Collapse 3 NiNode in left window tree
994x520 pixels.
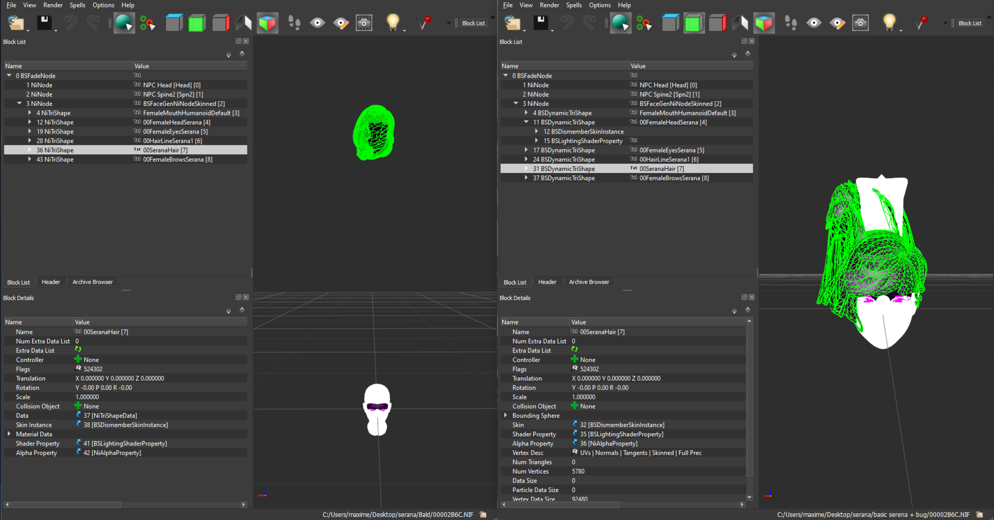(19, 103)
